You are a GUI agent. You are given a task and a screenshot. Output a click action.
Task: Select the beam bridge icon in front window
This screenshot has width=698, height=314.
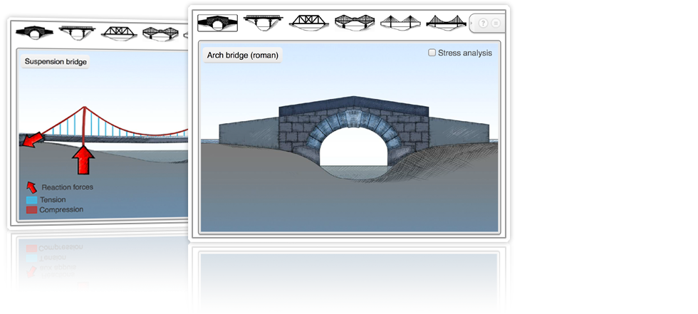point(264,22)
